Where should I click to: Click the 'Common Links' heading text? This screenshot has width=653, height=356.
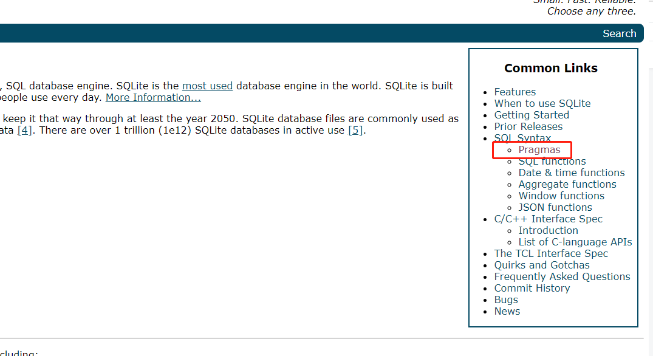550,68
